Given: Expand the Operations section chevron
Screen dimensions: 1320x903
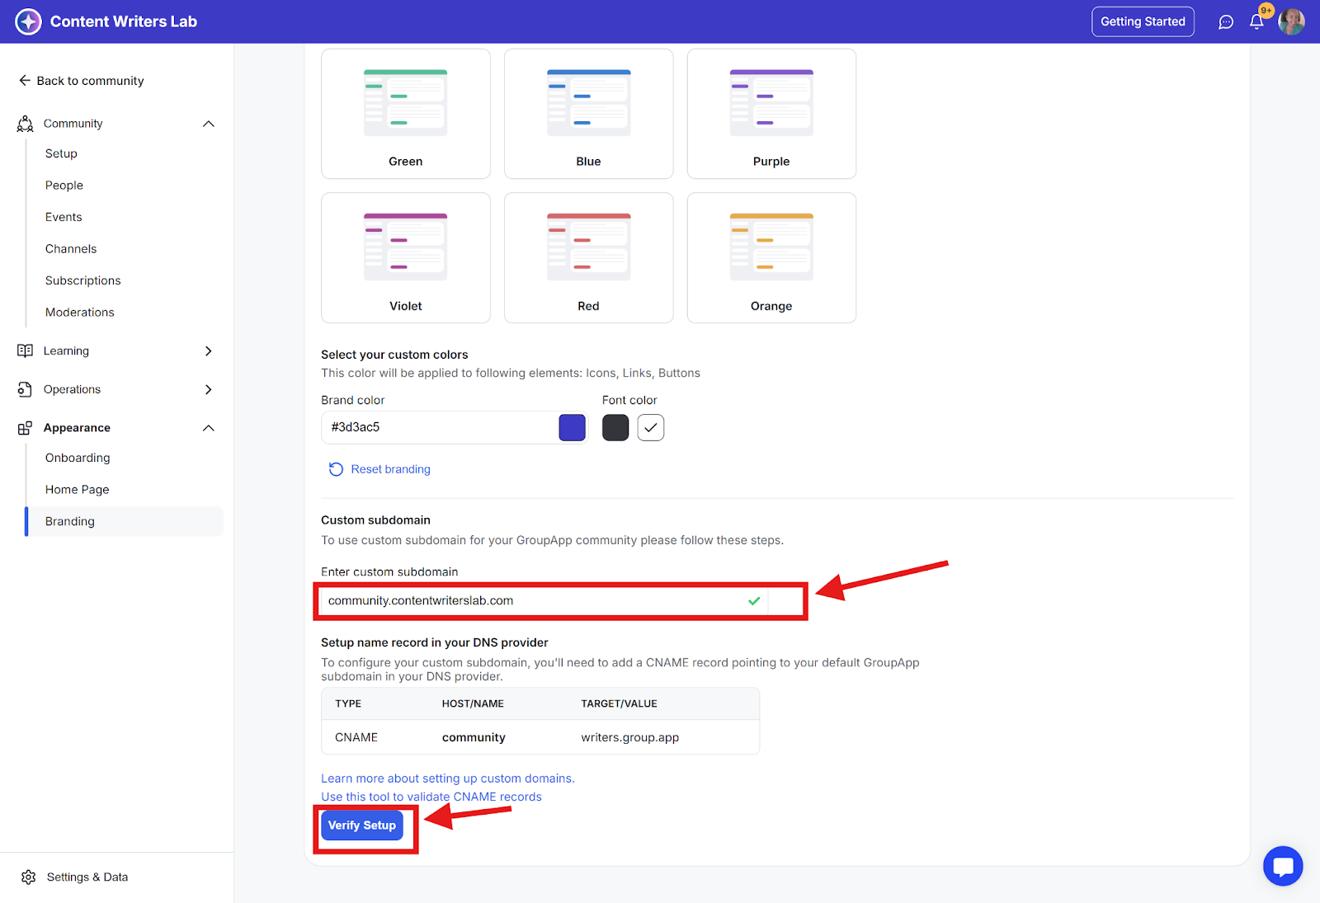Looking at the screenshot, I should coord(209,389).
